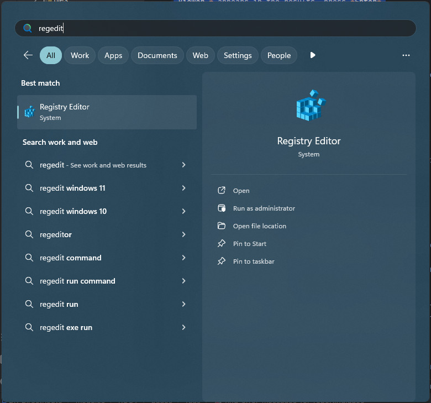The height and width of the screenshot is (403, 431).
Task: Click the more filters play arrow
Action: click(313, 55)
